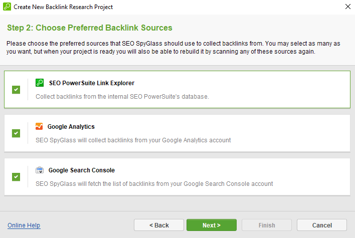This screenshot has height=238, width=355.
Task: Click the Search Console backlinks description text
Action: [154, 184]
